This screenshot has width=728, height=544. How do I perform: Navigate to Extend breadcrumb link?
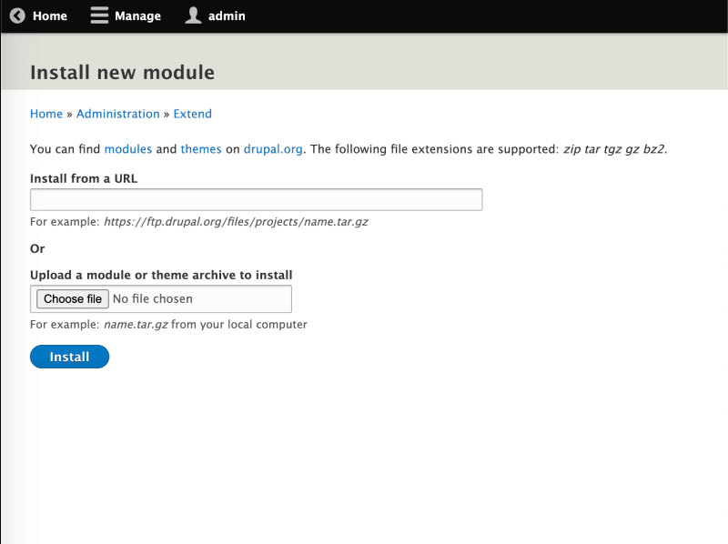pos(192,114)
